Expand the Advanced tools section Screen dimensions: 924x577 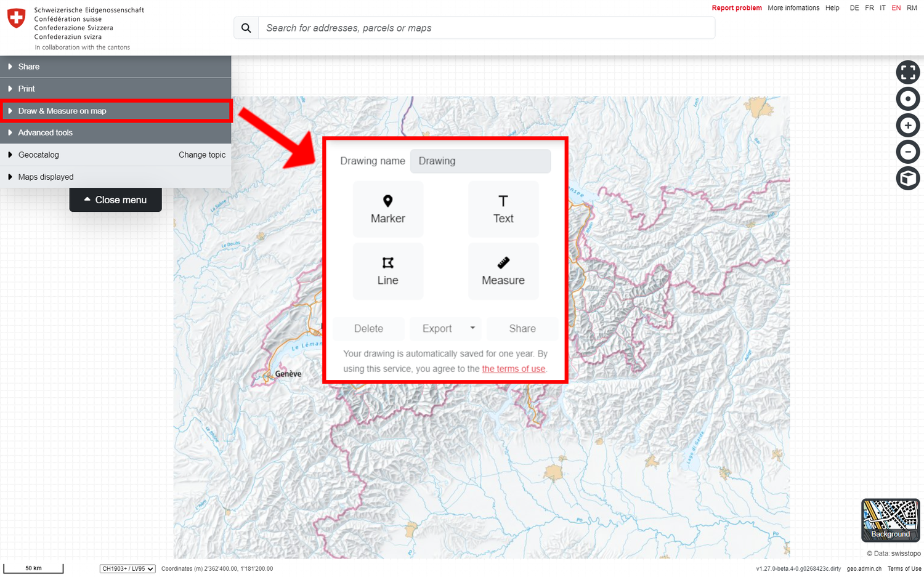[45, 132]
